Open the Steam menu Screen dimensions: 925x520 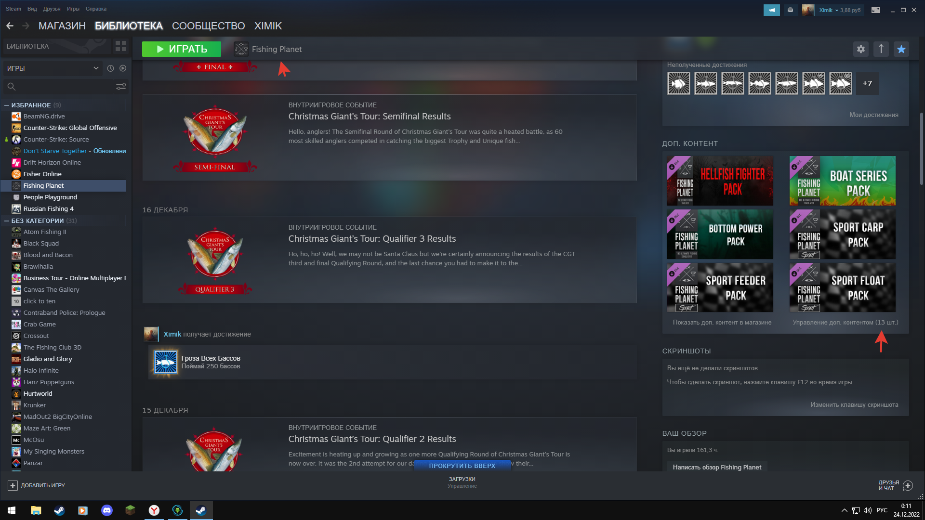pos(13,9)
